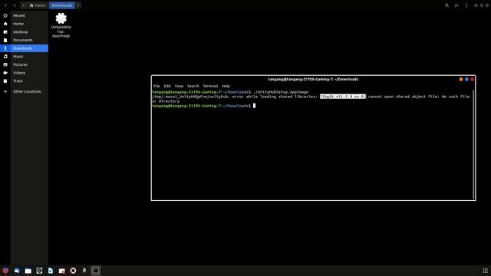Click the UnityHubSetup.AppImage file name
This screenshot has height=276, width=491.
tap(61, 31)
